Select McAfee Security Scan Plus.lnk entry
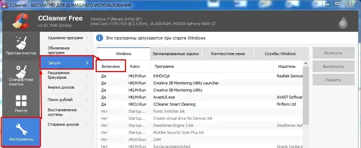This screenshot has width=361, height=148. click(x=200, y=132)
